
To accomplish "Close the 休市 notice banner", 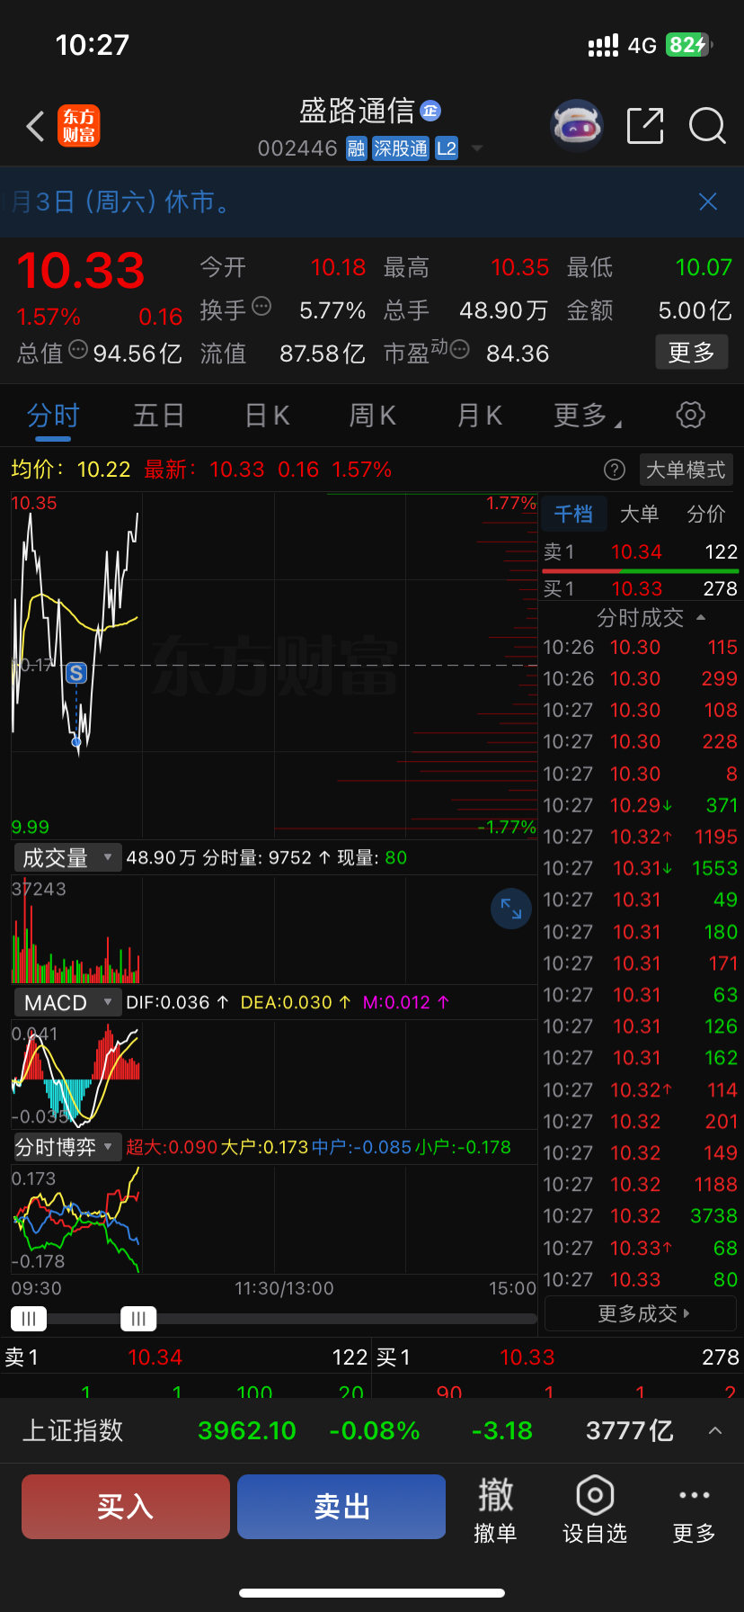I will pyautogui.click(x=708, y=201).
